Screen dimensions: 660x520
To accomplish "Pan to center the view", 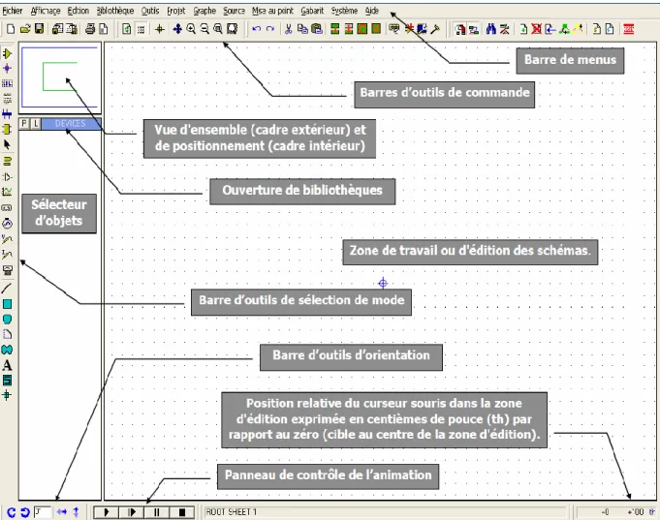I will click(x=177, y=29).
